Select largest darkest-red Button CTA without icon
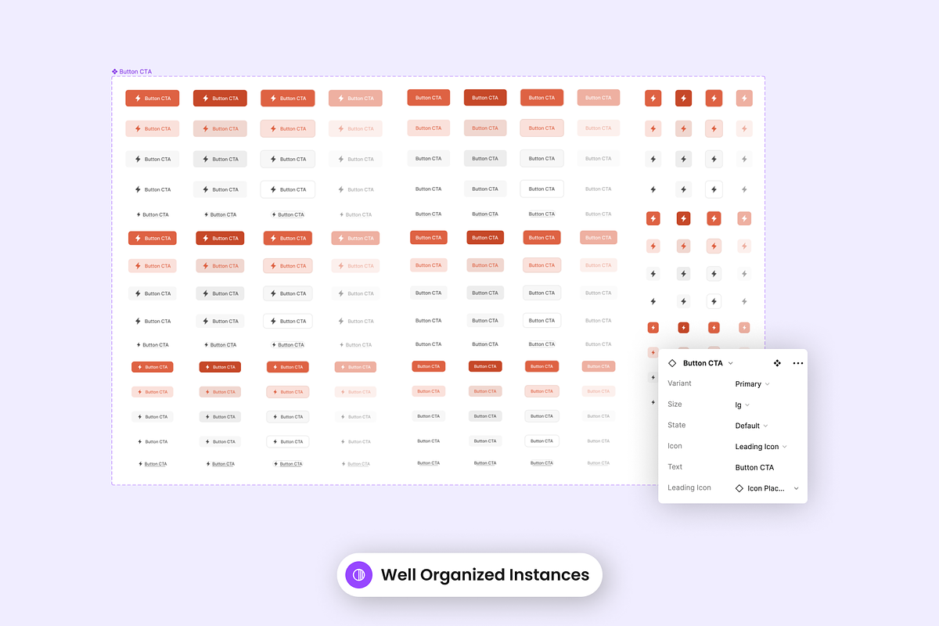Image resolution: width=939 pixels, height=626 pixels. pyautogui.click(x=485, y=98)
